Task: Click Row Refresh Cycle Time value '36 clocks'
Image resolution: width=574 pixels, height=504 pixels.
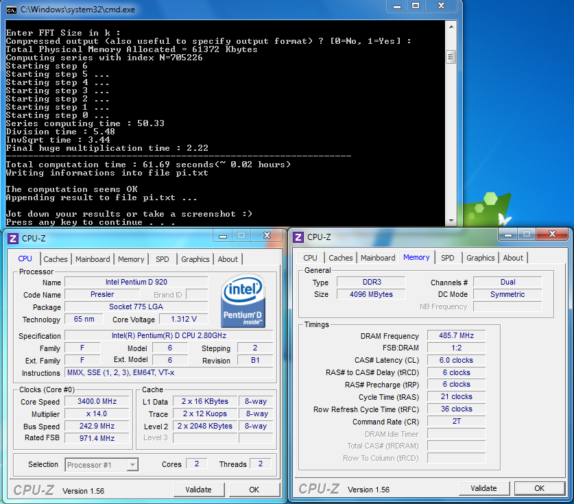Action: point(457,409)
